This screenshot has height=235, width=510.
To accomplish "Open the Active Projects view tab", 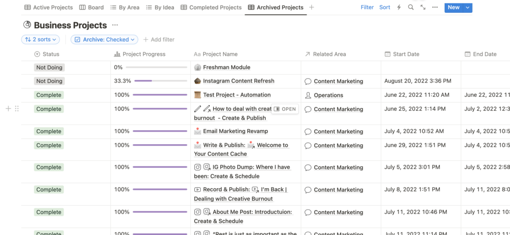I will (x=49, y=7).
